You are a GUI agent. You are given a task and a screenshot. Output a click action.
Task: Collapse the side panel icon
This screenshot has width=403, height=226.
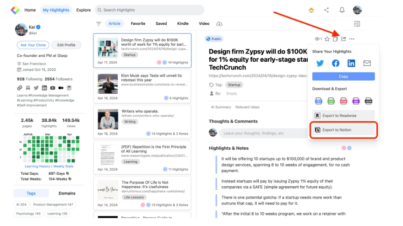pos(357,24)
